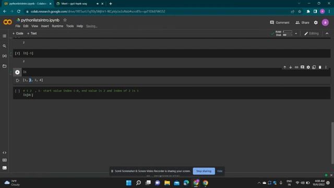Move cell down
Image resolution: width=334 pixels, height=188 pixels.
290,67
